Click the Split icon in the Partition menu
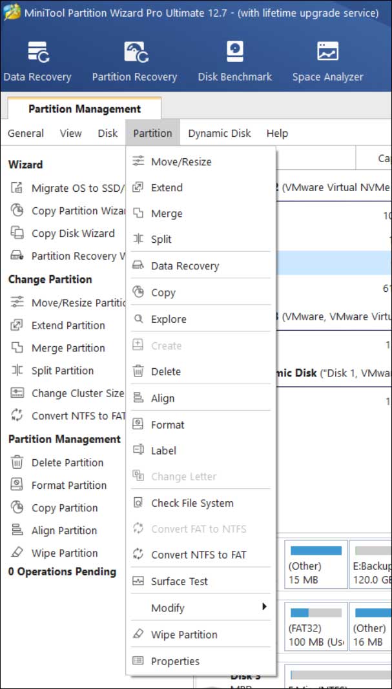392x689 pixels. [138, 239]
